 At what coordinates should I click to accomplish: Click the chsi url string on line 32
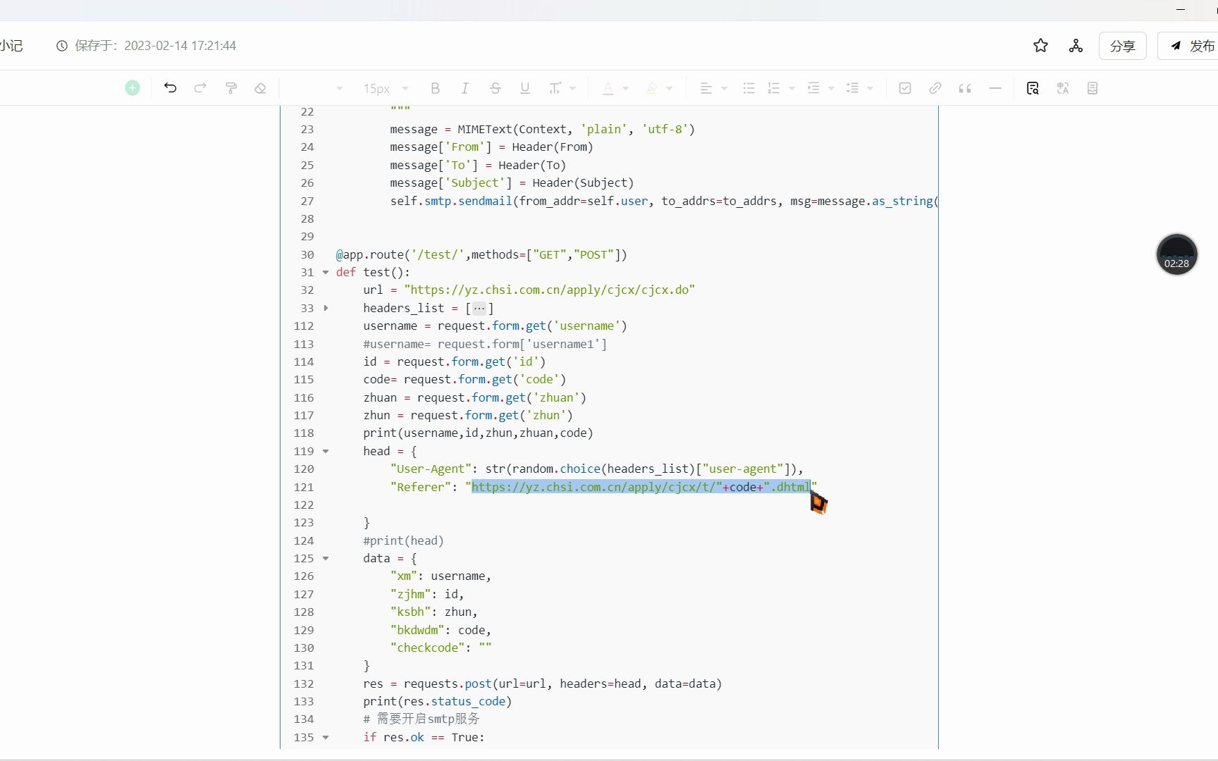[x=549, y=290]
